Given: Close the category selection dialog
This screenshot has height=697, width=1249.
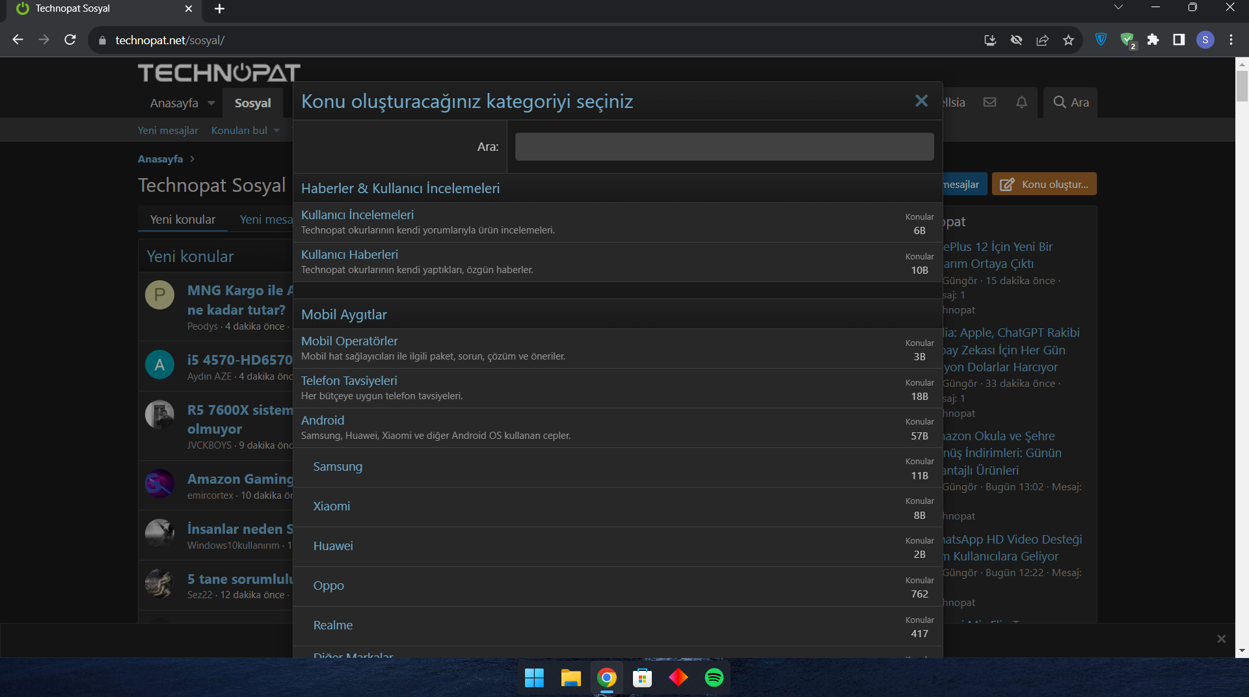Looking at the screenshot, I should 921,101.
